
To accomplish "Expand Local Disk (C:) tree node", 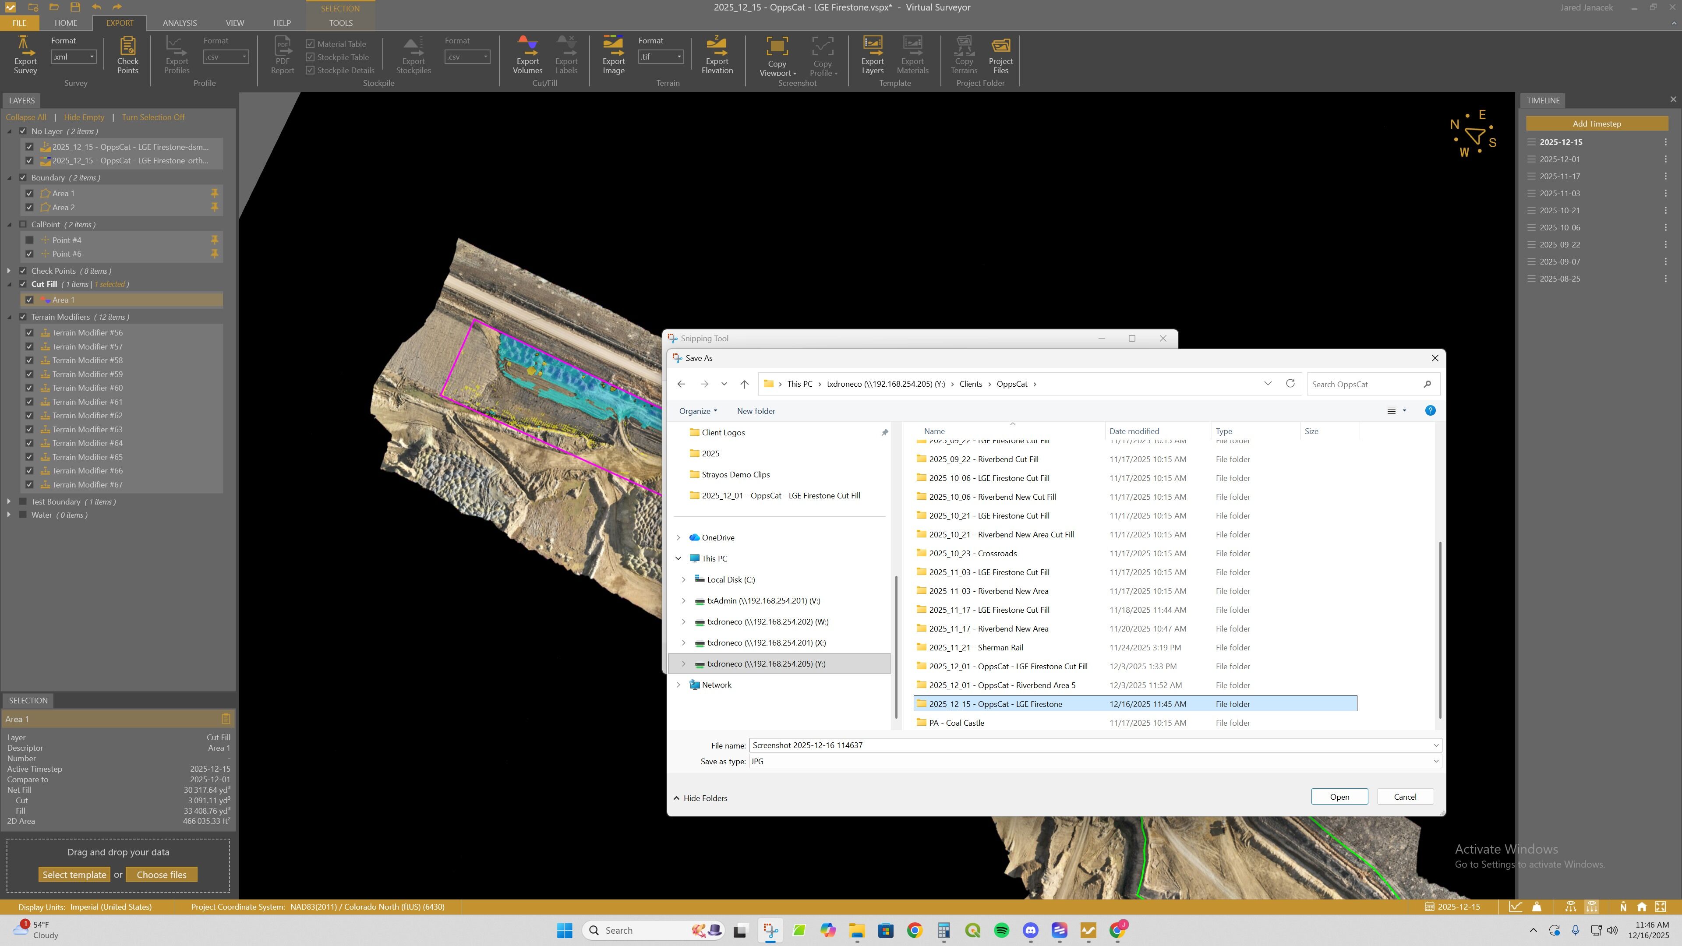I will tap(684, 580).
